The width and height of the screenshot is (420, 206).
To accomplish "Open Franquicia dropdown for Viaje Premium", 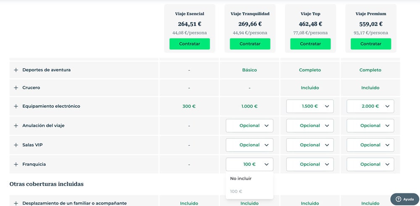I will [x=370, y=165].
